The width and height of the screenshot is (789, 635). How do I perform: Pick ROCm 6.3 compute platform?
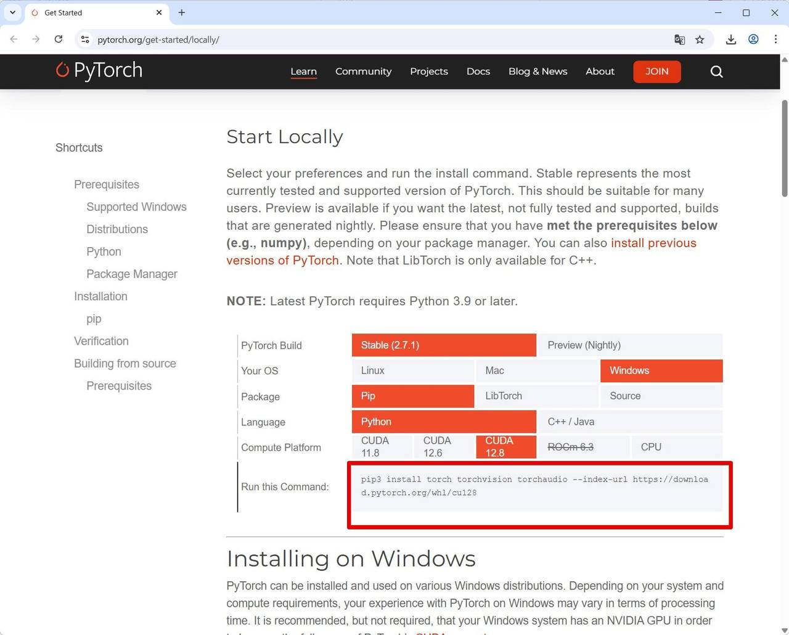click(584, 447)
